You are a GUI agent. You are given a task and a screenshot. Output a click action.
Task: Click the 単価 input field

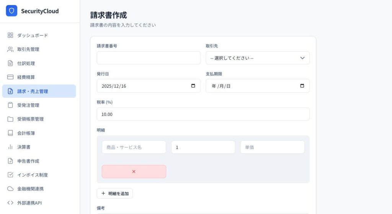[272, 147]
